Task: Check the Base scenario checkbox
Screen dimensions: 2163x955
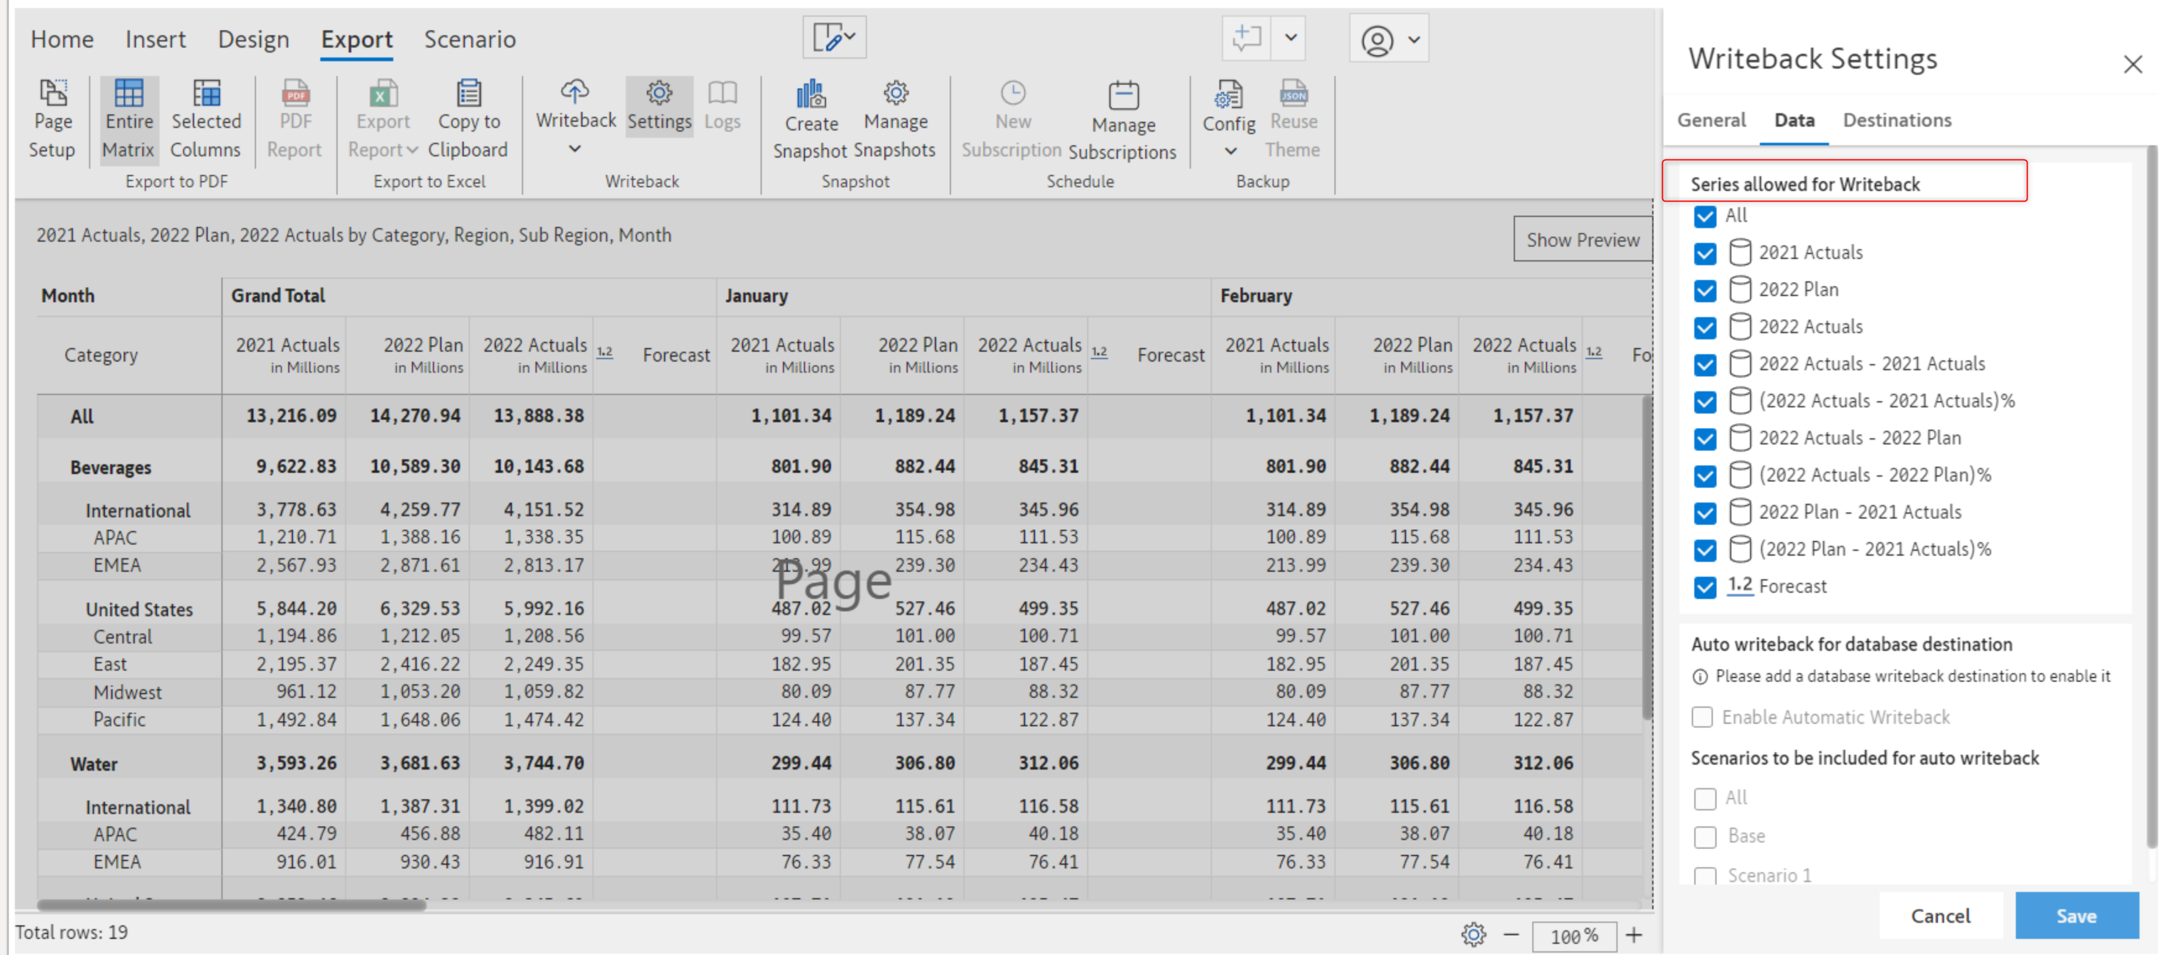Action: tap(1705, 837)
